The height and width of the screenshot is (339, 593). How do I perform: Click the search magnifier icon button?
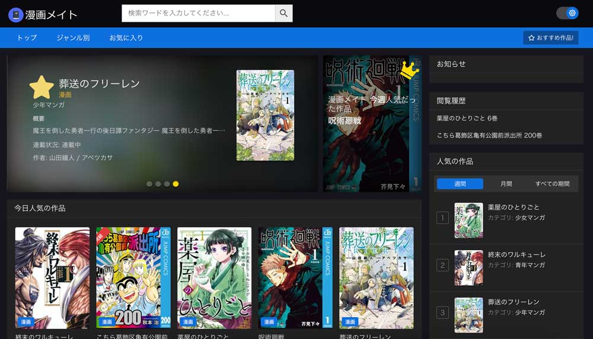283,13
